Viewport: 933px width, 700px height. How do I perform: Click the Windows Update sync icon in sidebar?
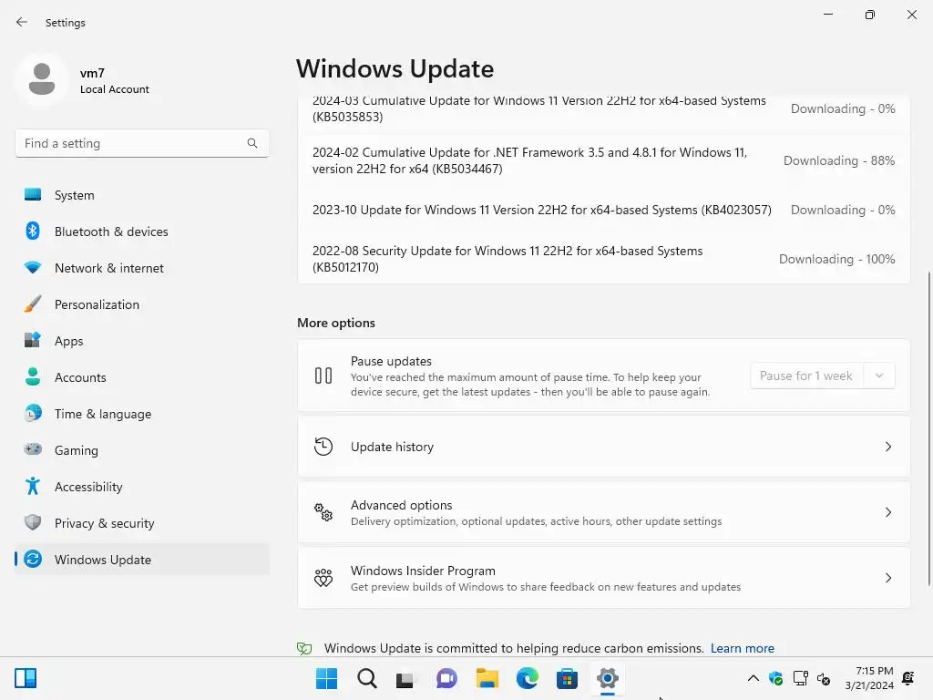click(33, 559)
